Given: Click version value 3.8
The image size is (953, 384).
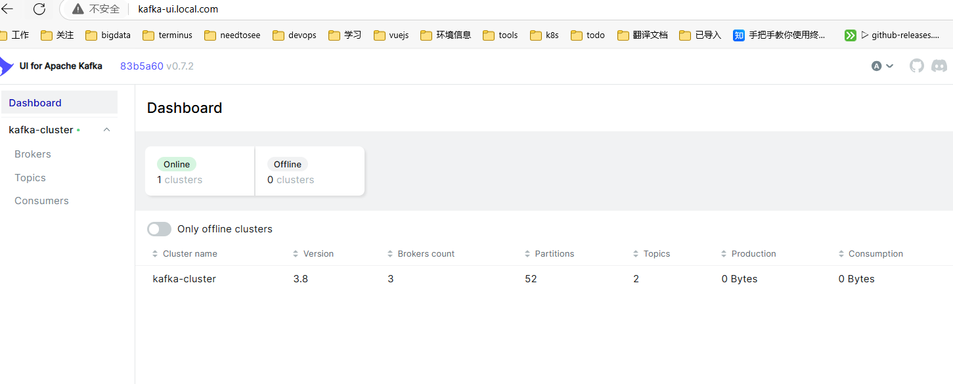Looking at the screenshot, I should [x=300, y=278].
